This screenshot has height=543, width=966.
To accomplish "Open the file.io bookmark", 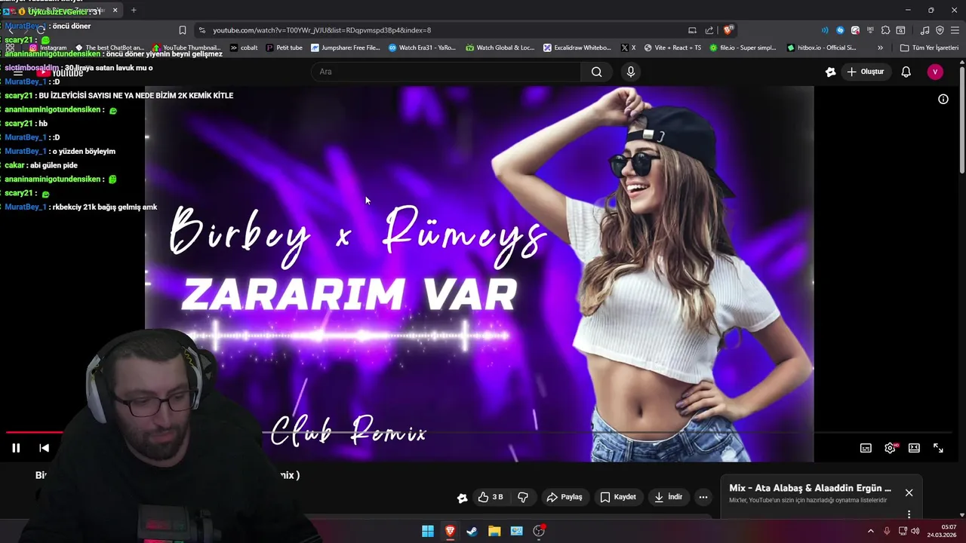I will tap(743, 48).
